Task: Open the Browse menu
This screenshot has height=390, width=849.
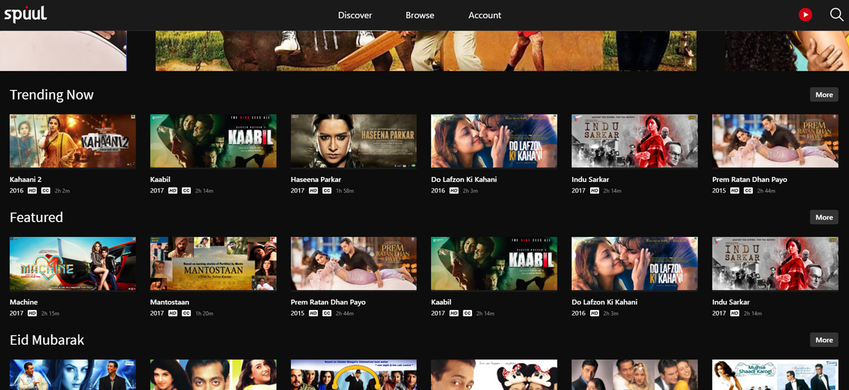Action: pyautogui.click(x=420, y=15)
